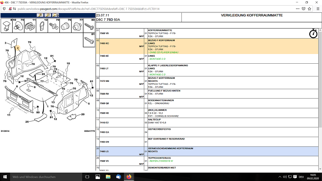The image size is (322, 181).
Task: Open the DEU language selector
Action: coord(301,177)
